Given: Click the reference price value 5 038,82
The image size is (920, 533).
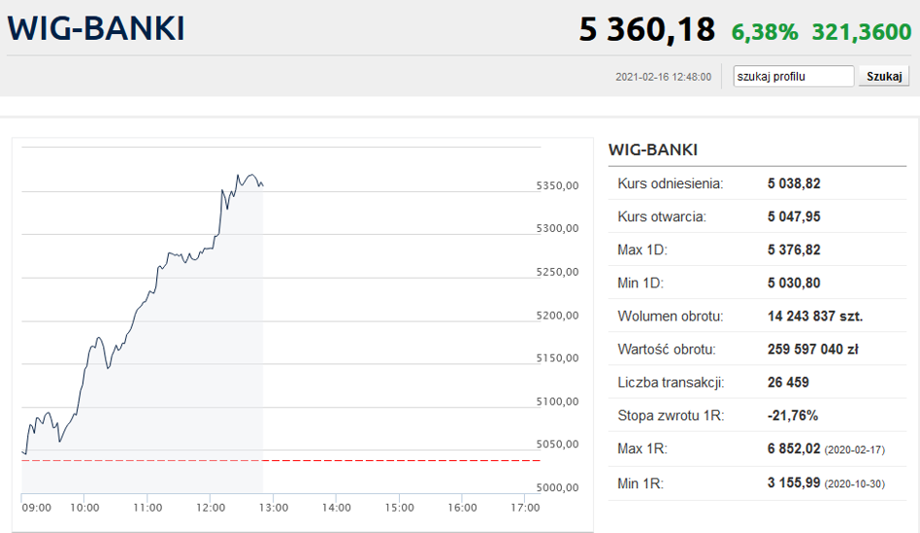Looking at the screenshot, I should point(794,183).
